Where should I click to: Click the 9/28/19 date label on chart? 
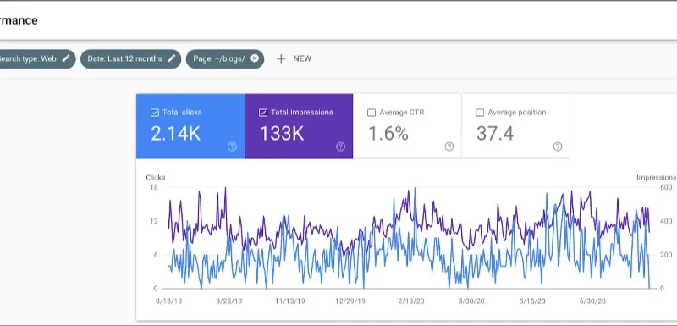pos(229,301)
